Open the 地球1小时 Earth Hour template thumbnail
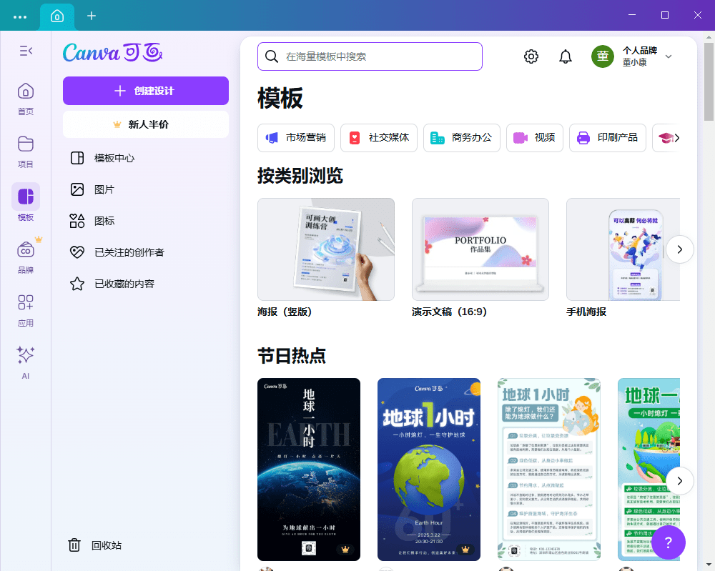The height and width of the screenshot is (571, 715). pyautogui.click(x=429, y=470)
